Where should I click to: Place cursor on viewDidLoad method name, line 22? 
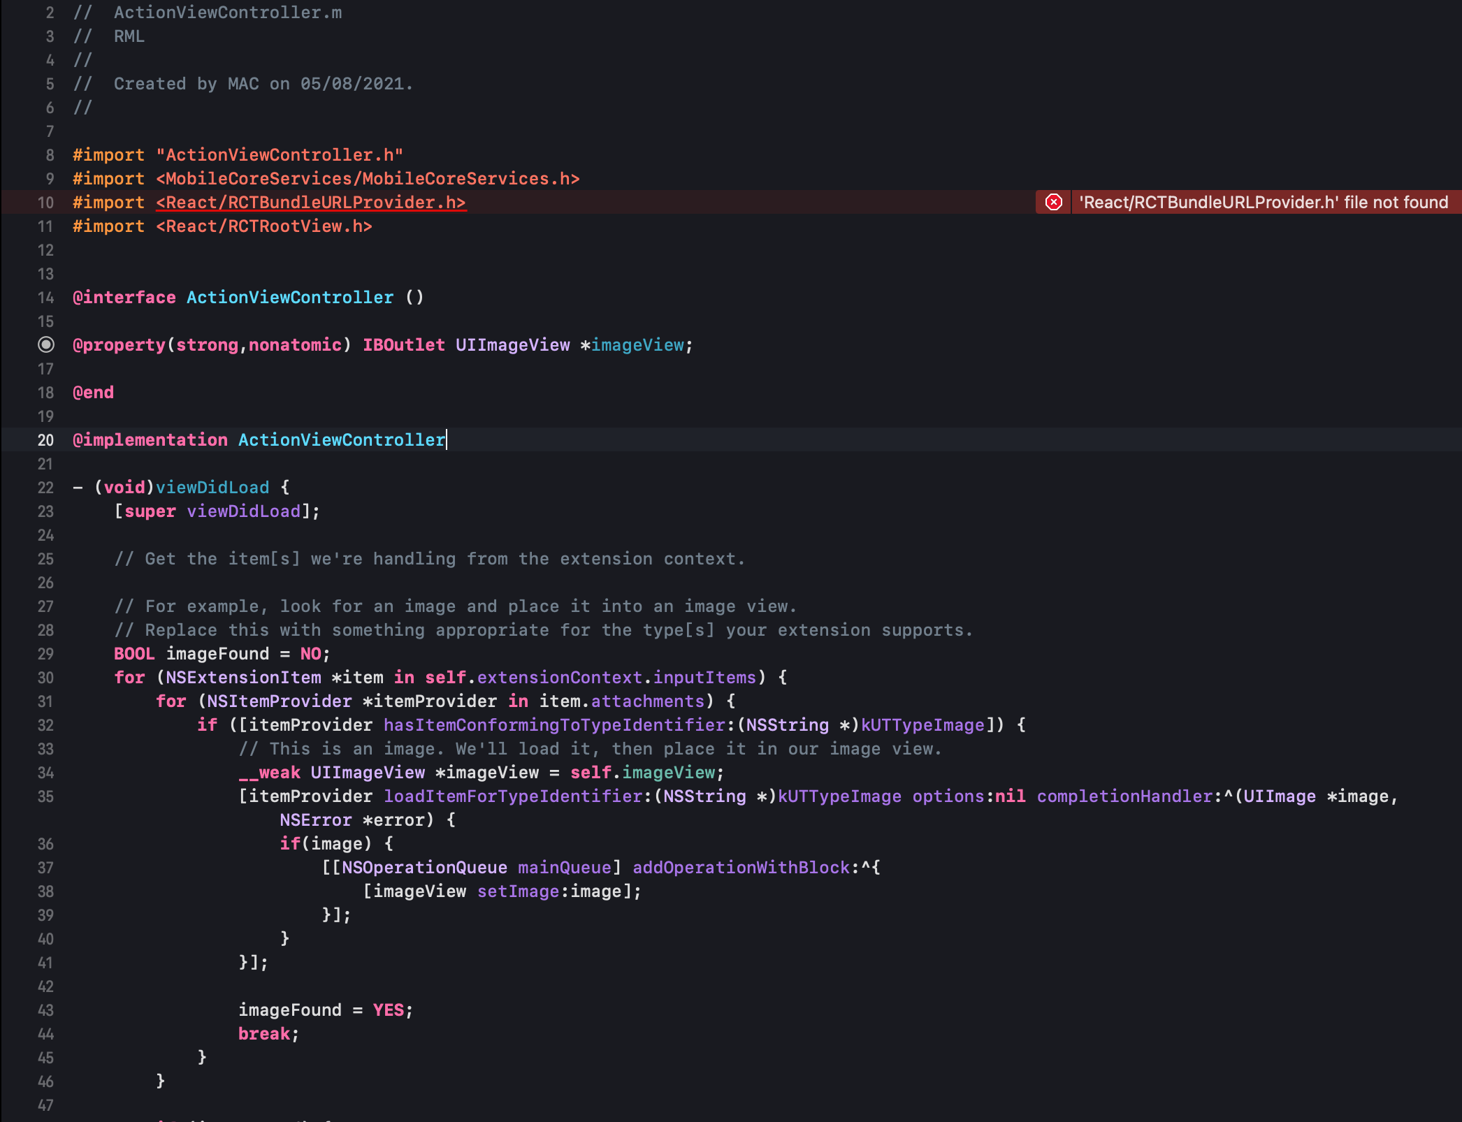tap(212, 488)
